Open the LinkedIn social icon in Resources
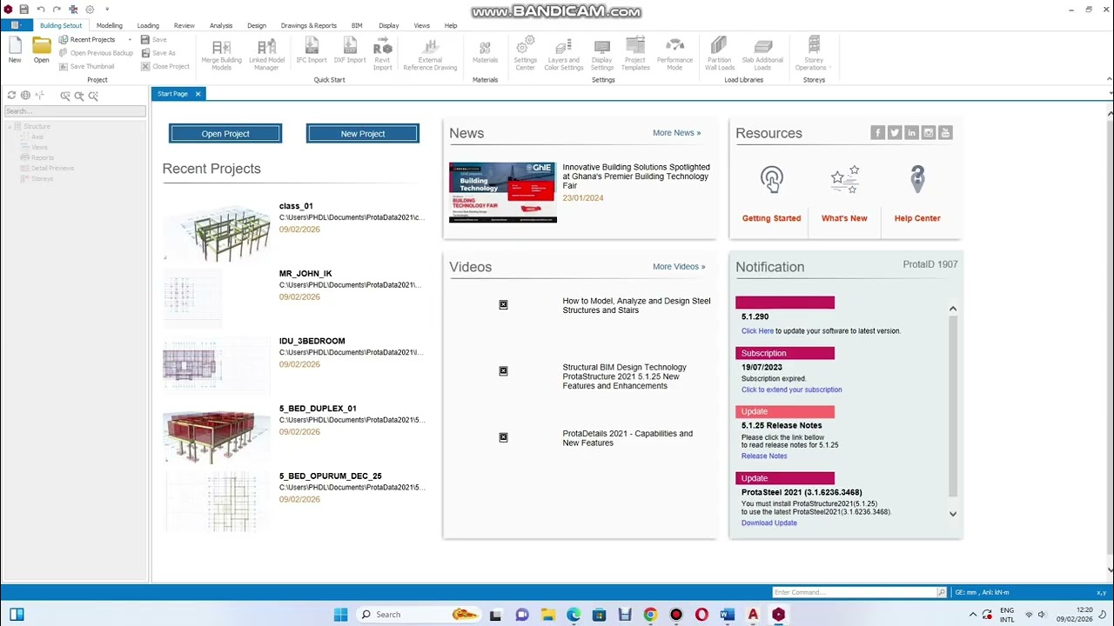The image size is (1114, 626). pos(911,132)
